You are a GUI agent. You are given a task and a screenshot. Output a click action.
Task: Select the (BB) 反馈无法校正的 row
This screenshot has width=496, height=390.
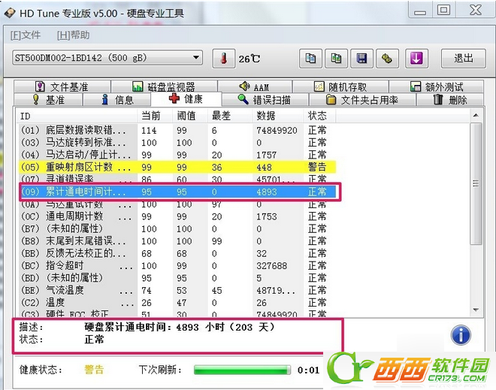point(177,253)
